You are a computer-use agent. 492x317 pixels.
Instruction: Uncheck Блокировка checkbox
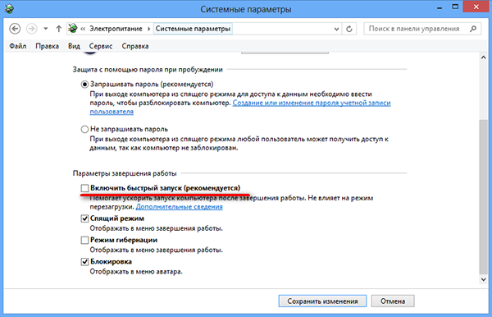point(84,262)
